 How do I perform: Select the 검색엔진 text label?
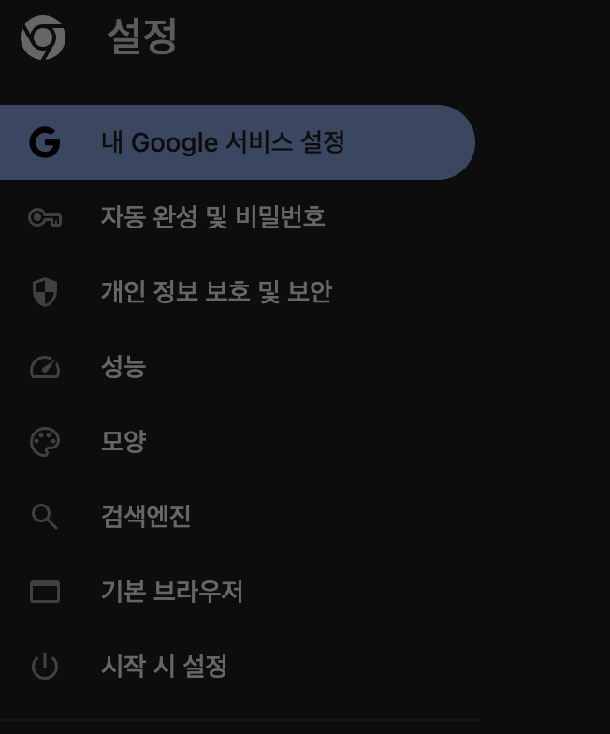pyautogui.click(x=146, y=517)
